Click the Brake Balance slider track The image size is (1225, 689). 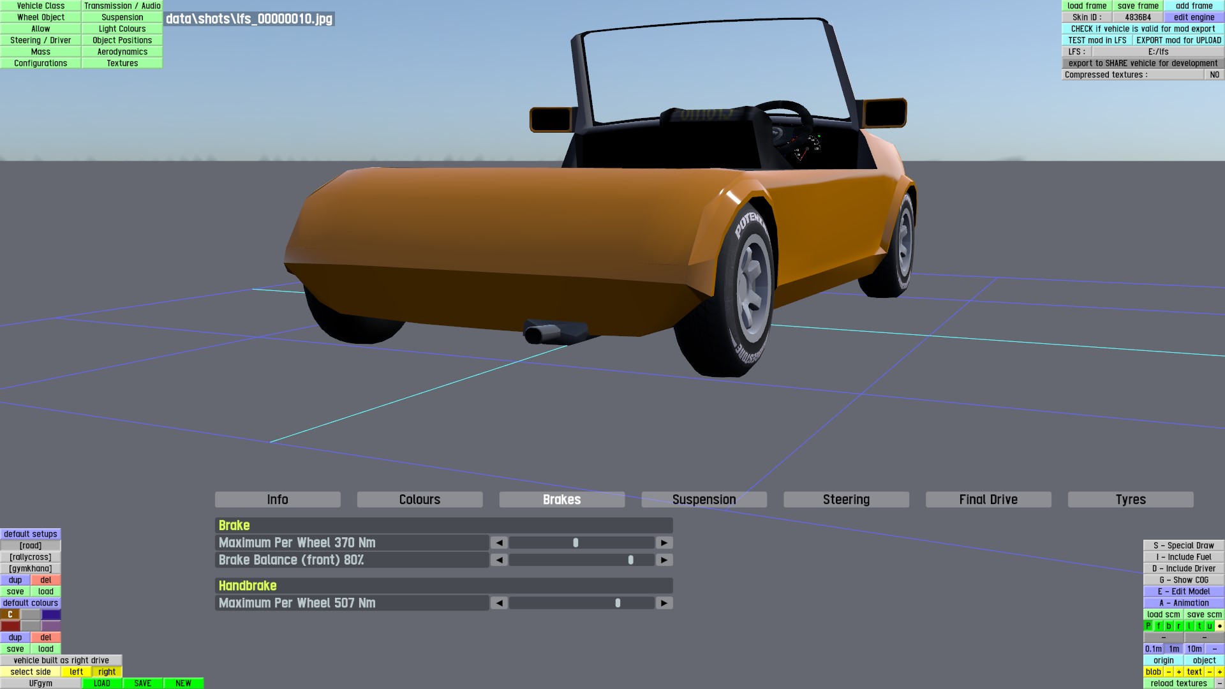[x=581, y=560]
